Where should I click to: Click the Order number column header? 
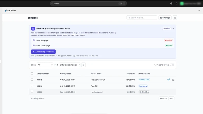point(43,74)
